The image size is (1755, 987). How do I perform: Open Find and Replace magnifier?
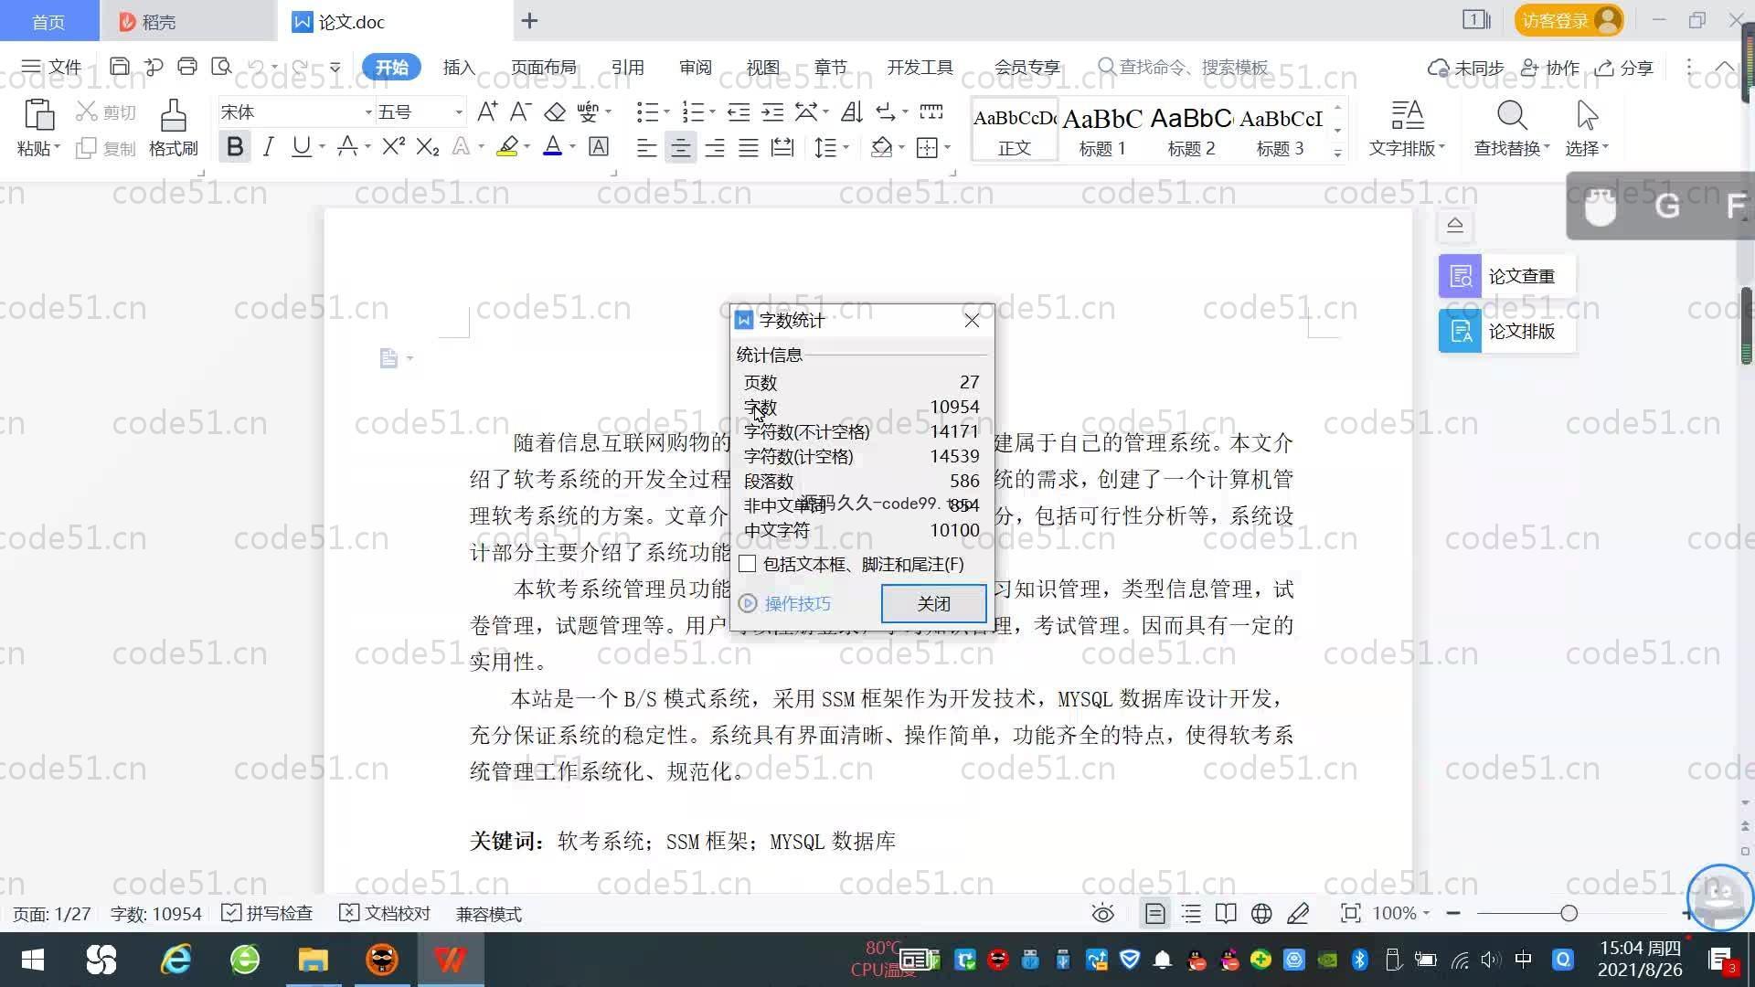(x=1512, y=116)
